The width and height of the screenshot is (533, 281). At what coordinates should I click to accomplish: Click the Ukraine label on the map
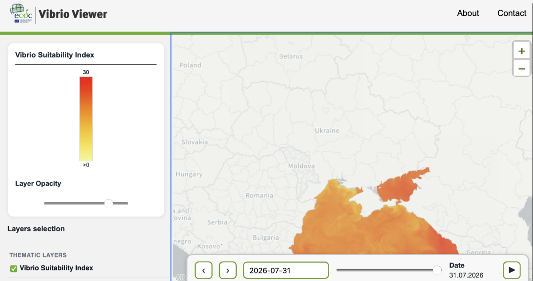327,131
